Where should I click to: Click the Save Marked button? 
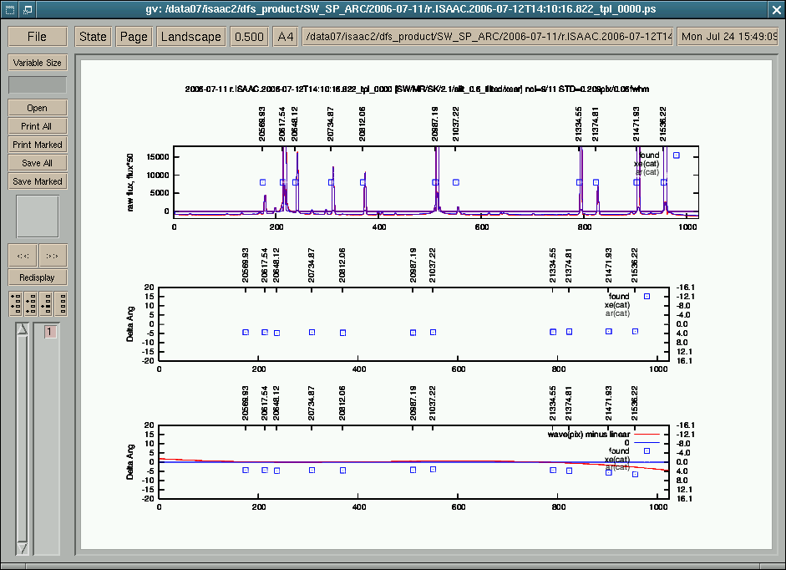pos(38,181)
